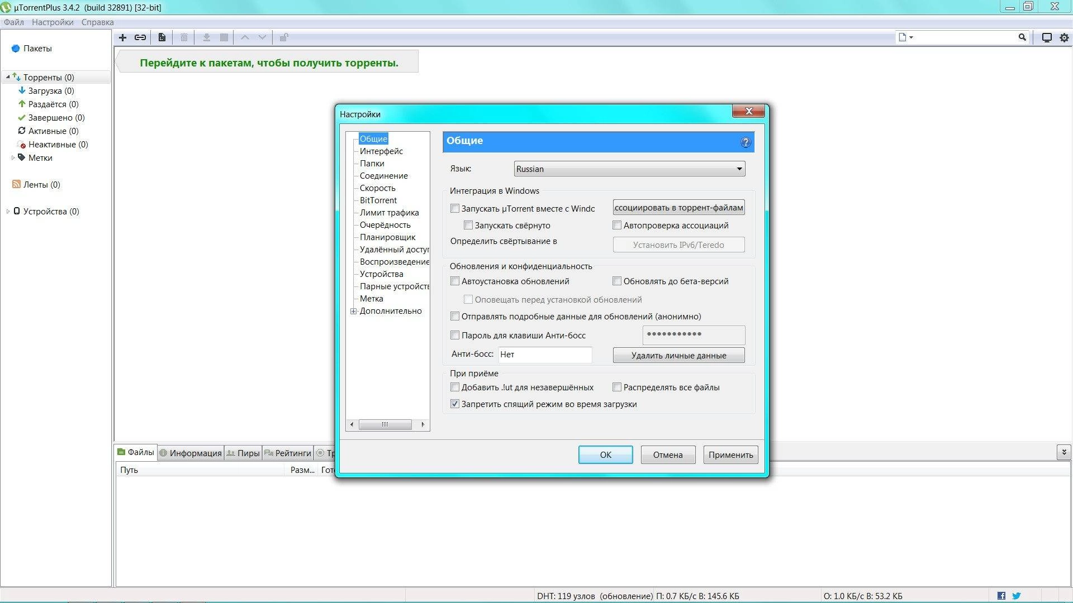Click the Facebook icon in status bar

1001,596
